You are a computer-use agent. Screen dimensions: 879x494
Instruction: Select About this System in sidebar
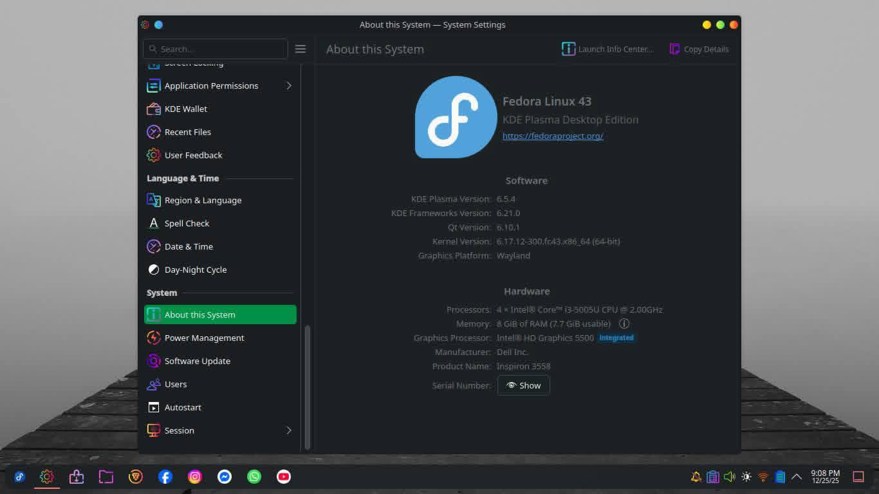(220, 315)
